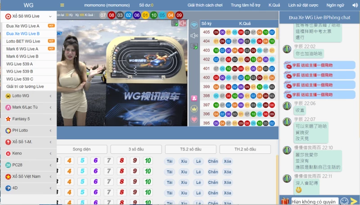Screen dimensions: 360x205
Task: Expand the PH Lotto category
Action: coord(50,130)
